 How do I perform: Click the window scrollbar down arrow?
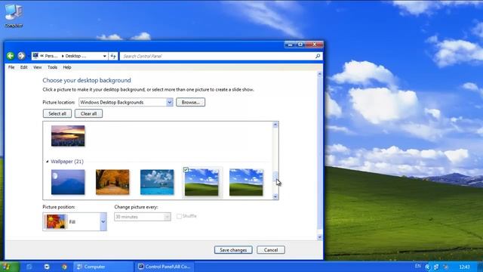point(319,236)
